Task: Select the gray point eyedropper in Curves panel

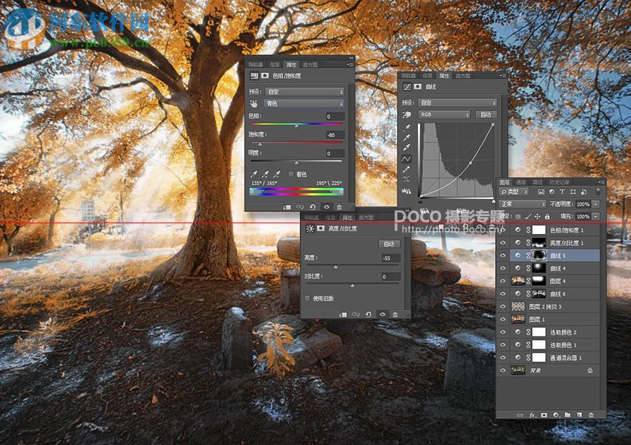Action: click(407, 137)
